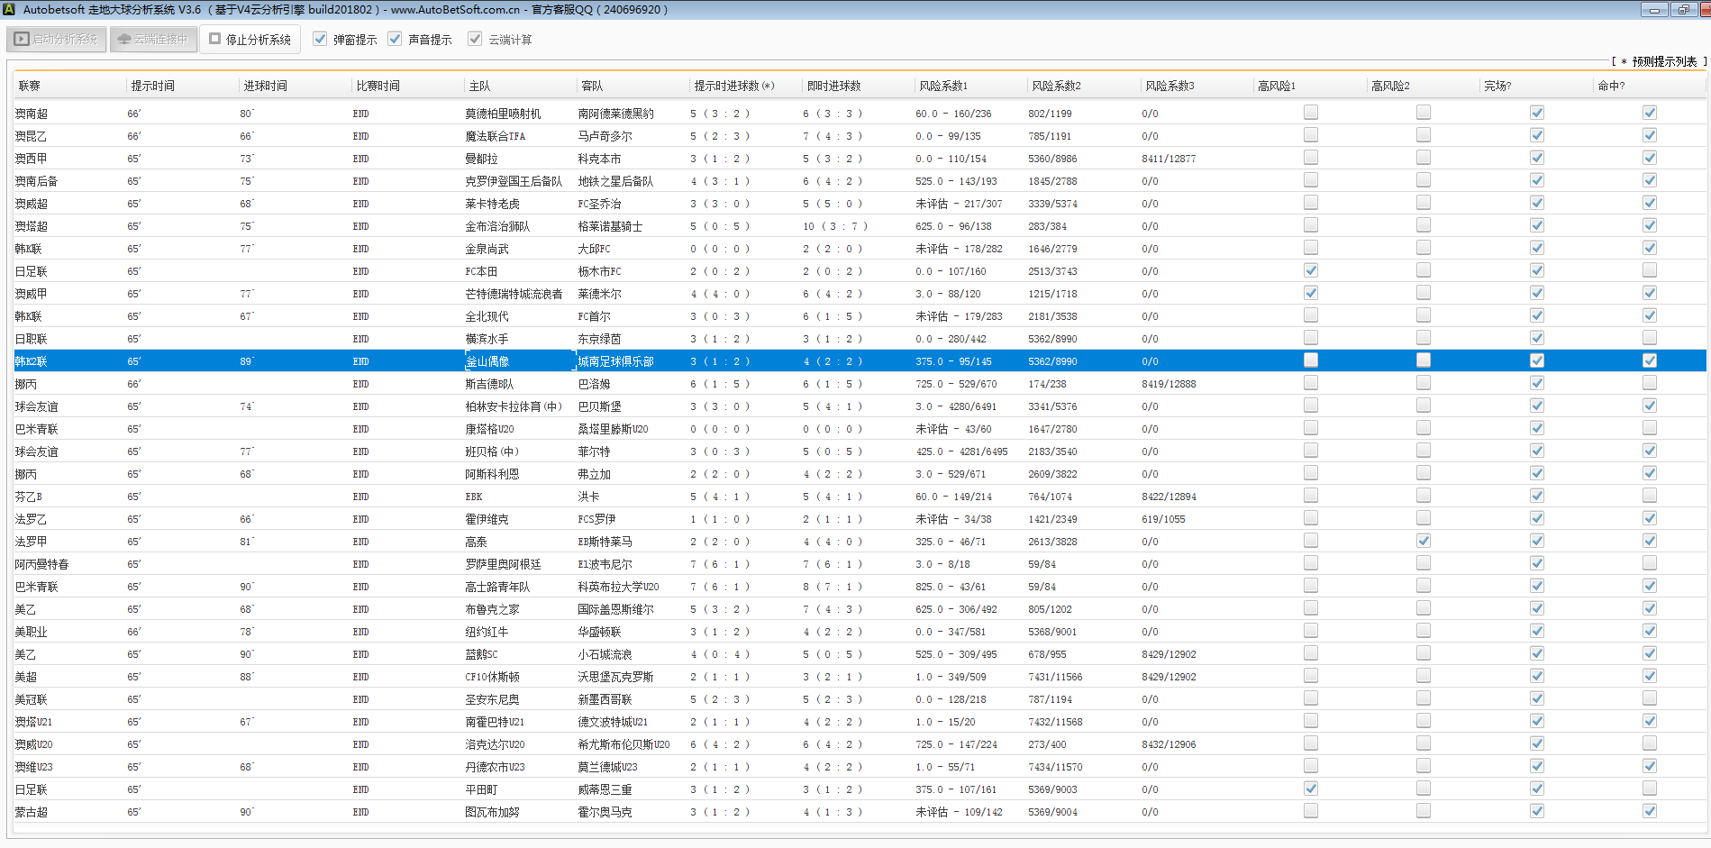The image size is (1711, 848).
Task: Uncheck 高风险2 box in the 高泰 row
Action: 1423,541
